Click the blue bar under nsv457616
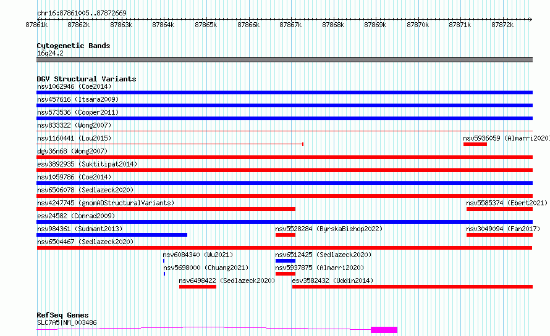 [284, 105]
